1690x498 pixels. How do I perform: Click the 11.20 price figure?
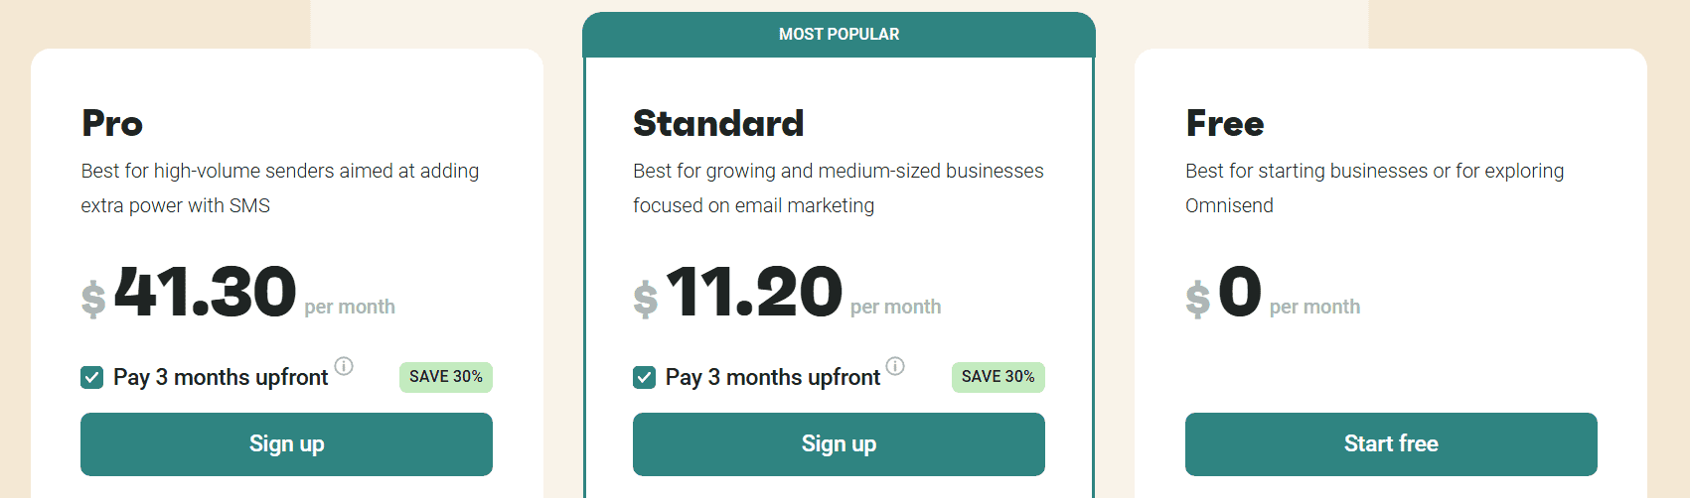tap(754, 293)
